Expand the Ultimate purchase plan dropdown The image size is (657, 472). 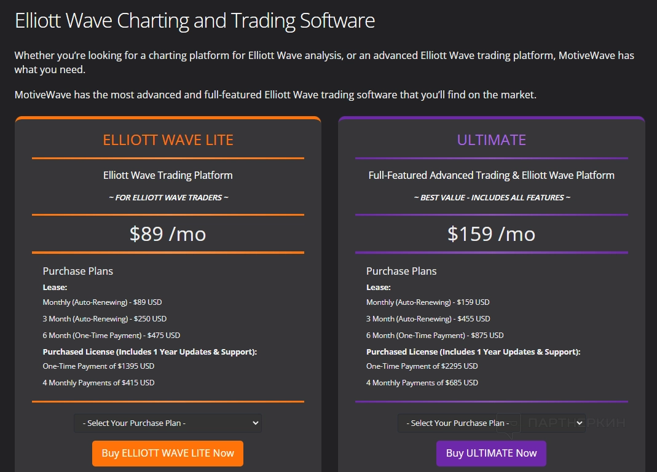491,423
